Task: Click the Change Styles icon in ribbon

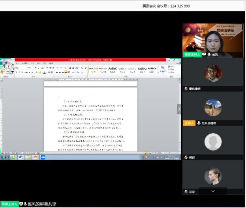Action: pos(162,69)
